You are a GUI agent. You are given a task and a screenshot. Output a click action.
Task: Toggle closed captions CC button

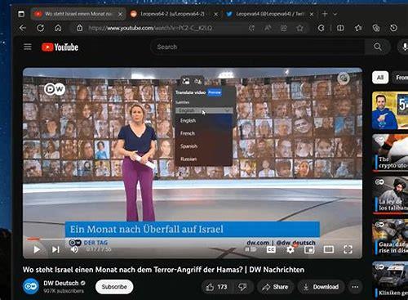(271, 249)
